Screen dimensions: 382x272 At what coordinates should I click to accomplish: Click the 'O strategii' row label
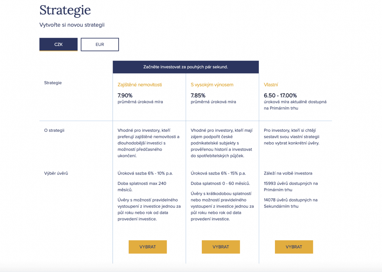pyautogui.click(x=54, y=131)
